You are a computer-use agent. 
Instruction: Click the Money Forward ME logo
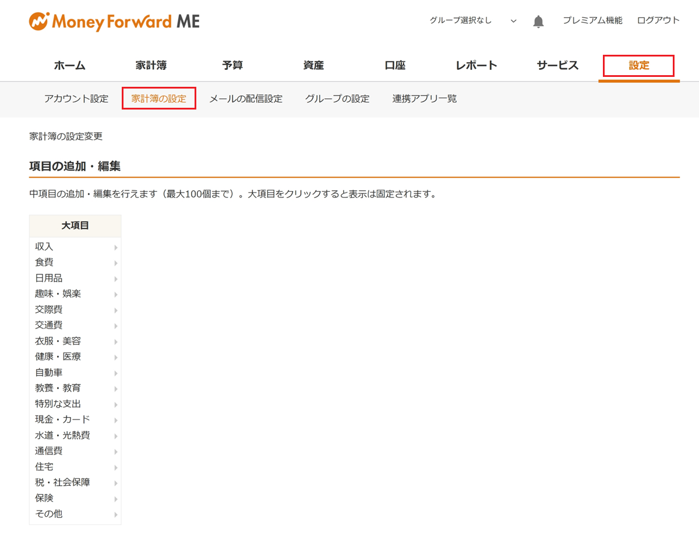pos(114,22)
